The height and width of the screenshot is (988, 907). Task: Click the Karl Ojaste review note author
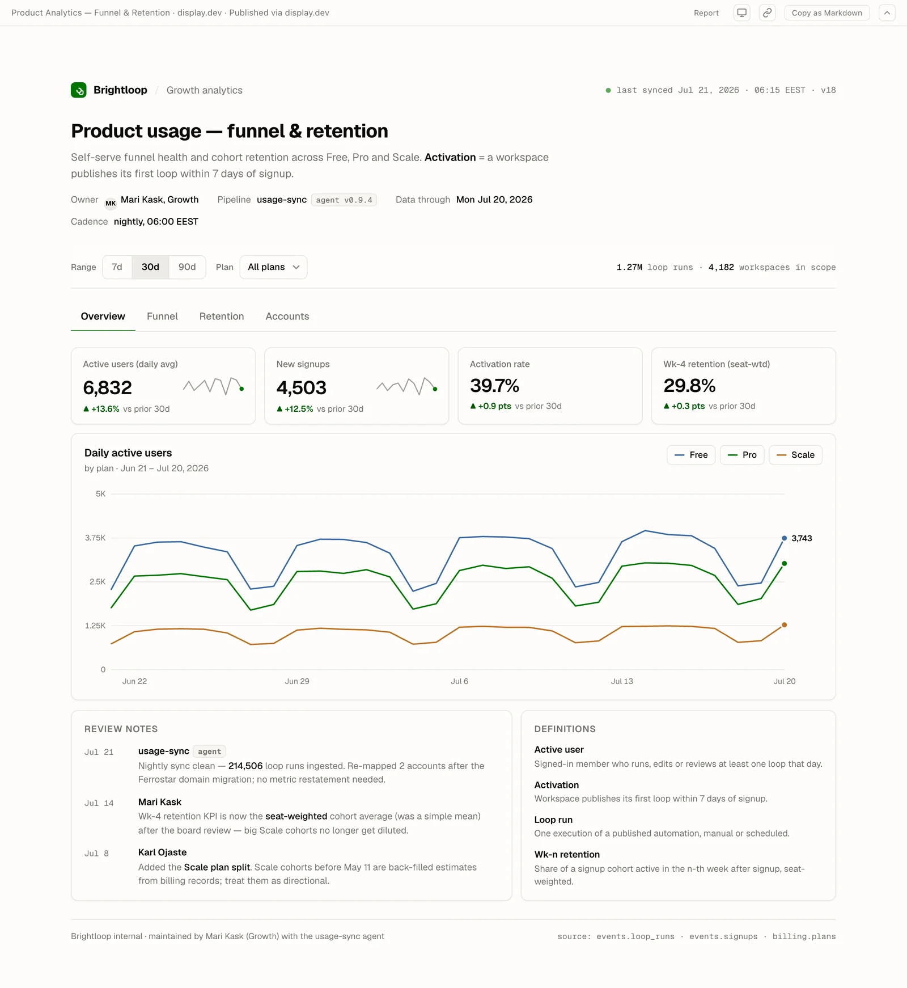click(162, 852)
